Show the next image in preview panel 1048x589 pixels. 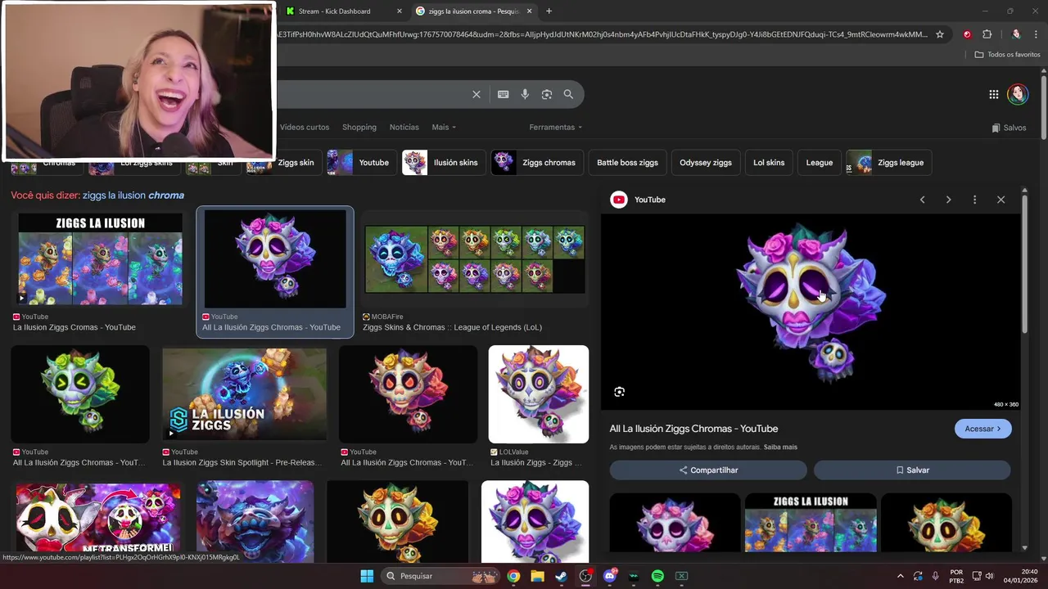948,200
